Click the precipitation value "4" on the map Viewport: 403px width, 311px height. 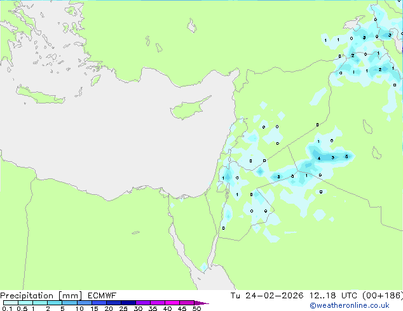[319, 158]
